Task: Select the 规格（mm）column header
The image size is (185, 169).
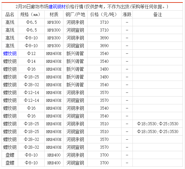Action: tap(31, 14)
